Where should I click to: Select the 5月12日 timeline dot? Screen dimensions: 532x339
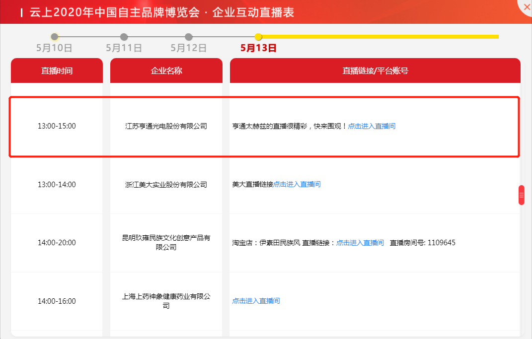click(189, 37)
